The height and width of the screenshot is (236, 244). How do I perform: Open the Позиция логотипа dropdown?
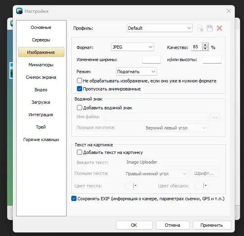click(x=176, y=128)
